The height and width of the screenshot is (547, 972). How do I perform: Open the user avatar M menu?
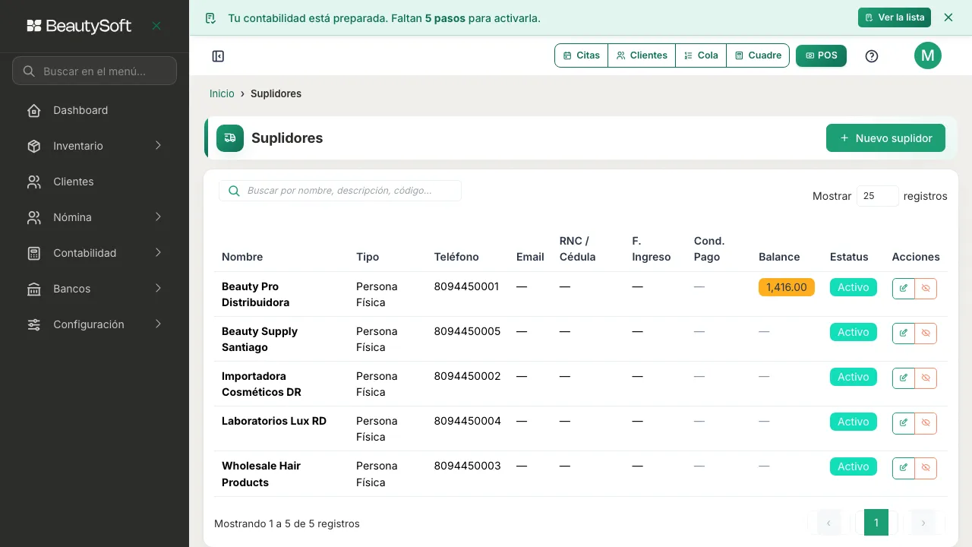[927, 55]
